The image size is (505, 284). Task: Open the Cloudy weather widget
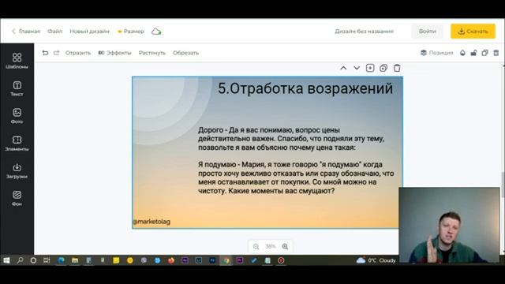tap(376, 260)
